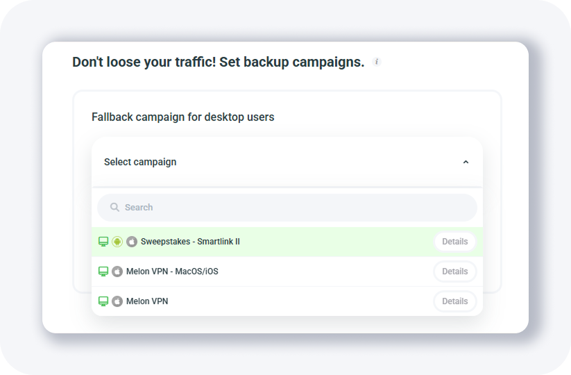This screenshot has height=375, width=571.
Task: Click Apple icon on Sweepstakes - Smartlink II row
Action: [x=132, y=242]
